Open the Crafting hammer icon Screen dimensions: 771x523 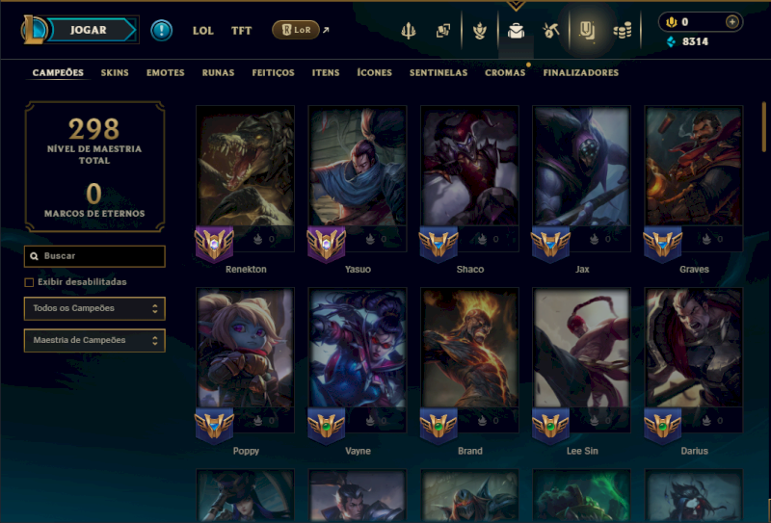pos(550,31)
